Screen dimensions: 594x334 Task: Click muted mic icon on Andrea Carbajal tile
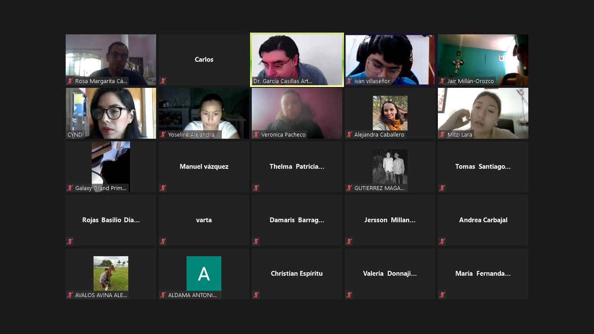[x=442, y=241]
